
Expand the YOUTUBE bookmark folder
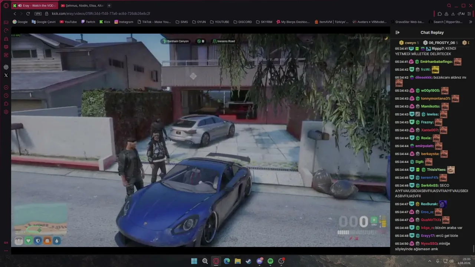(x=219, y=22)
